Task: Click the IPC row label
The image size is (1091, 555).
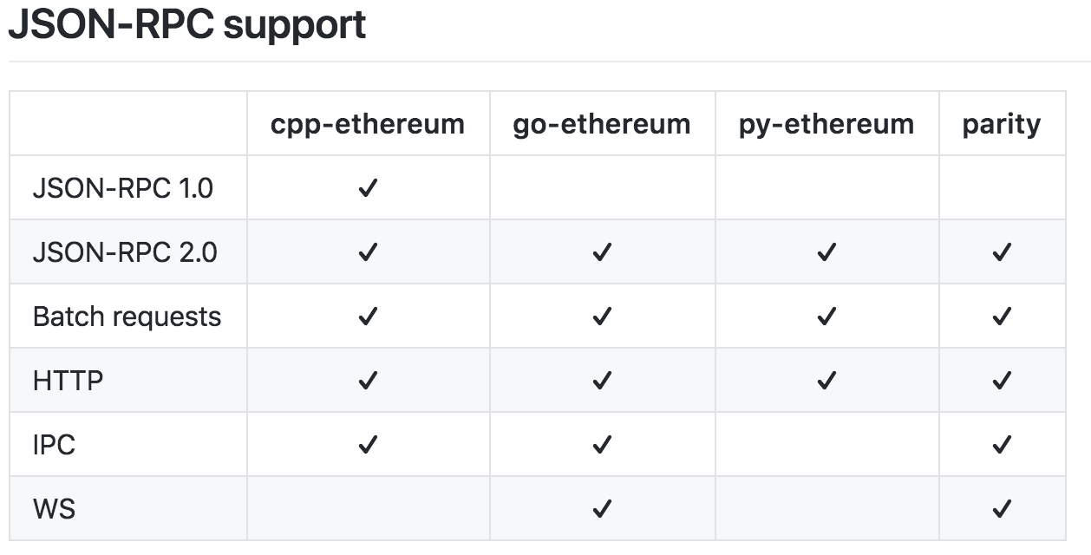Action: tap(54, 445)
